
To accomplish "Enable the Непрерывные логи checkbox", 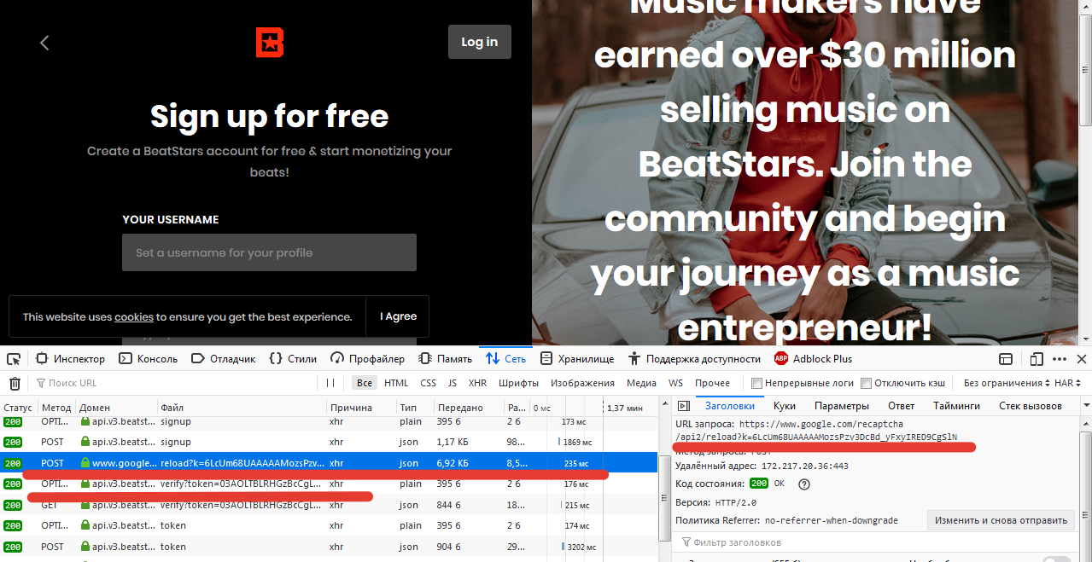I will click(756, 384).
